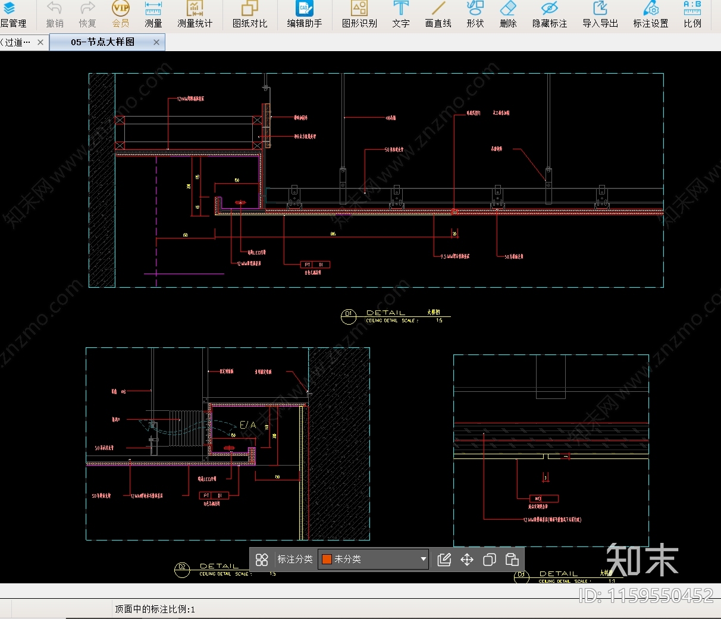Click the 标注分类 label in floating bar
The height and width of the screenshot is (619, 721).
pos(295,559)
